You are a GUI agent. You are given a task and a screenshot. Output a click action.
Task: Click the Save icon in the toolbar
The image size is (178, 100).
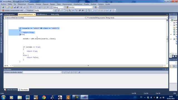14,7
